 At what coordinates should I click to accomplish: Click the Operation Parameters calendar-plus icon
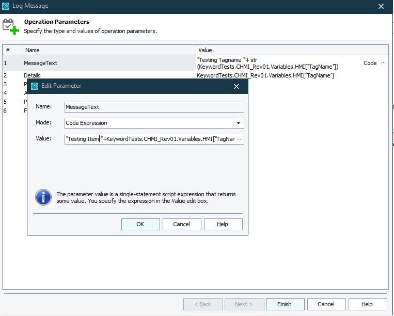11,27
